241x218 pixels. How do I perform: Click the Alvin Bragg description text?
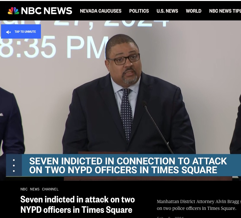tap(199, 205)
